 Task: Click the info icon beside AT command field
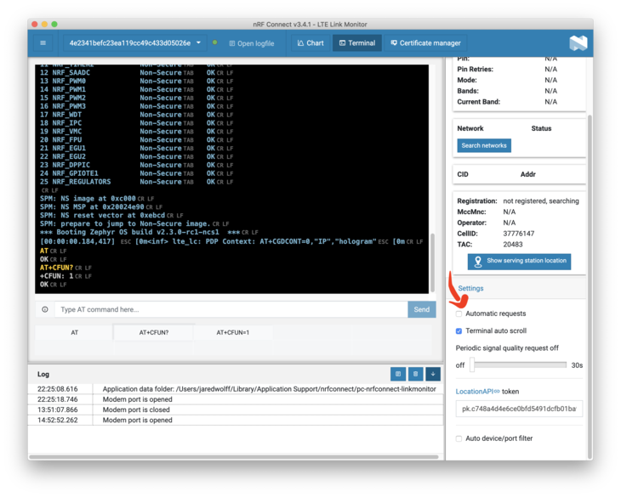point(45,310)
